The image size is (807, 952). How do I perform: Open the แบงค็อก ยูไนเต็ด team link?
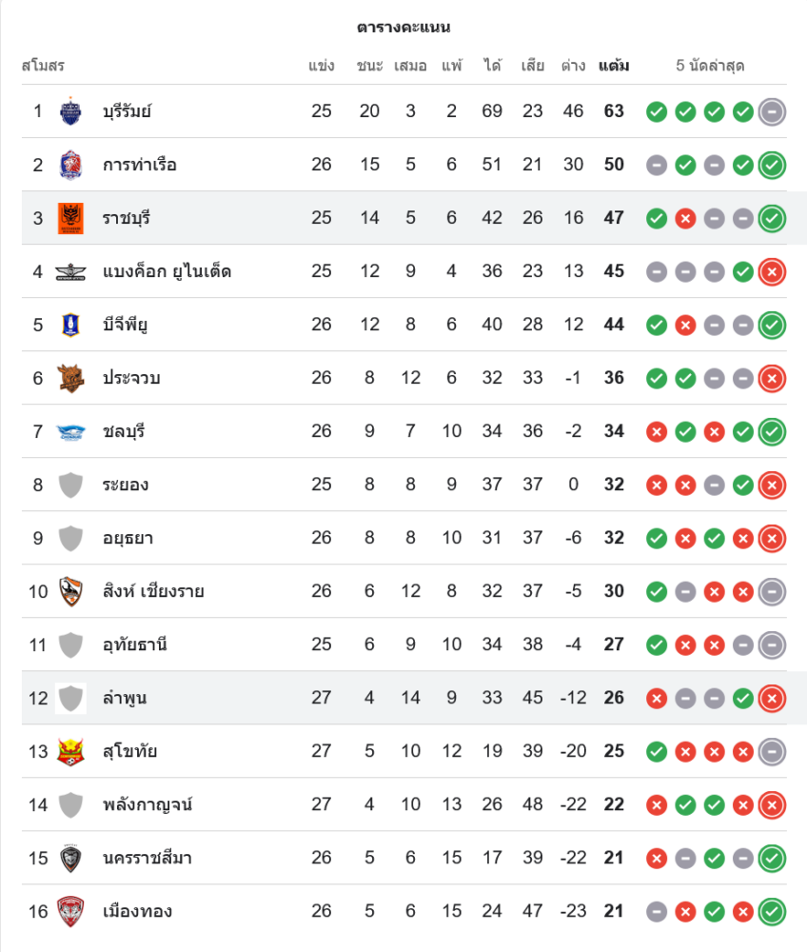pos(167,271)
